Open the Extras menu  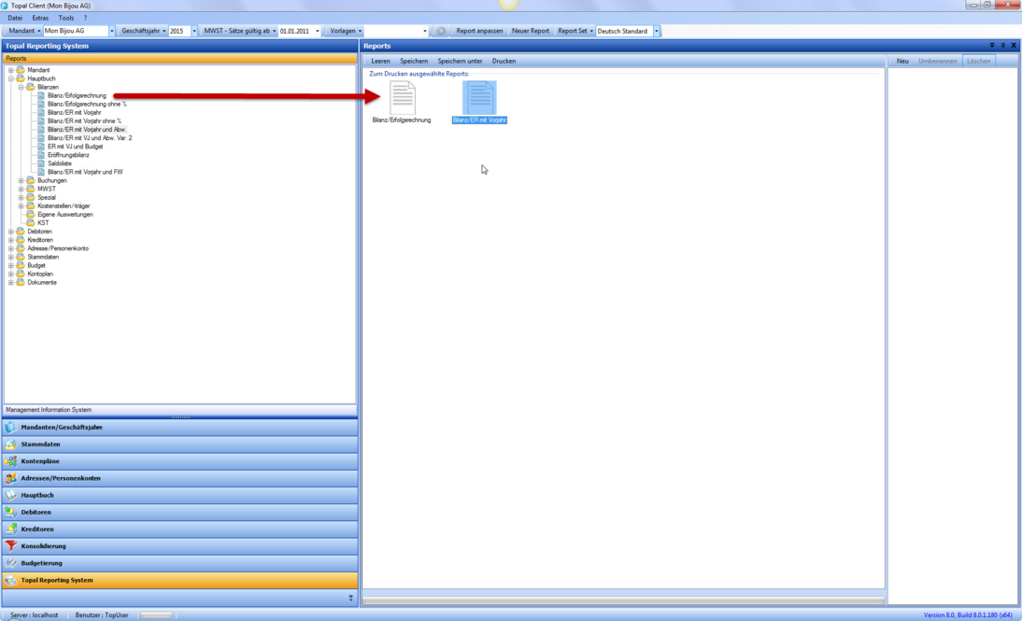40,18
